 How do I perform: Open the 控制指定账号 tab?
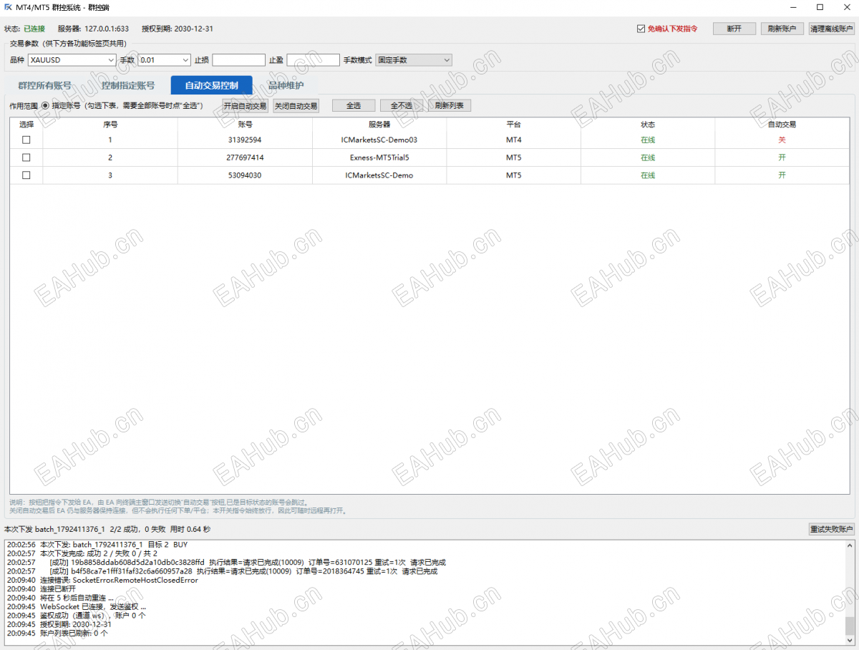pos(127,85)
